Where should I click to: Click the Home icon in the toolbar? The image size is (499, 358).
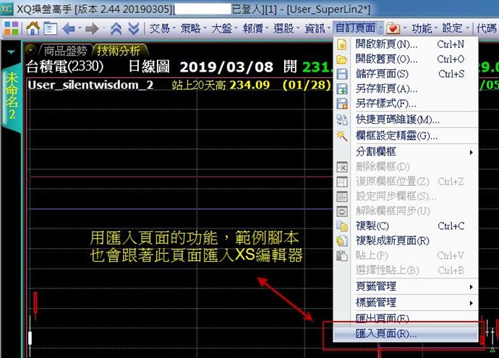tap(33, 29)
